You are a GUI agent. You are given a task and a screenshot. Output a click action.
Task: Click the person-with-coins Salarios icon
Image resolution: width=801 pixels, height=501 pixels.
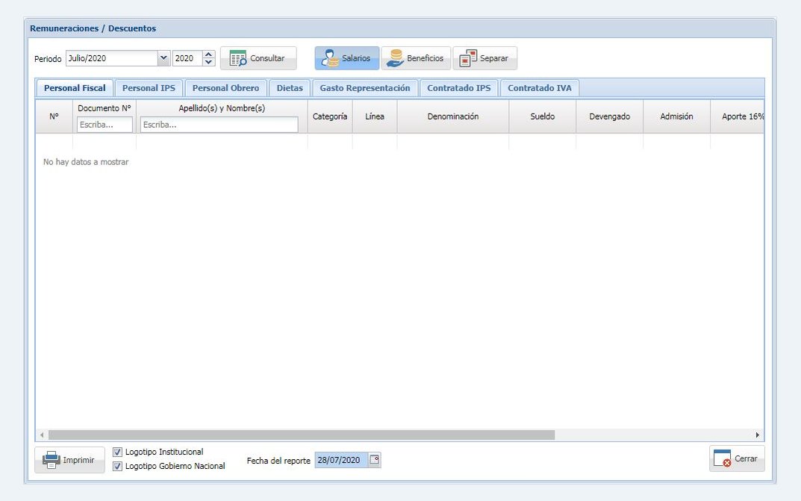[x=330, y=58]
